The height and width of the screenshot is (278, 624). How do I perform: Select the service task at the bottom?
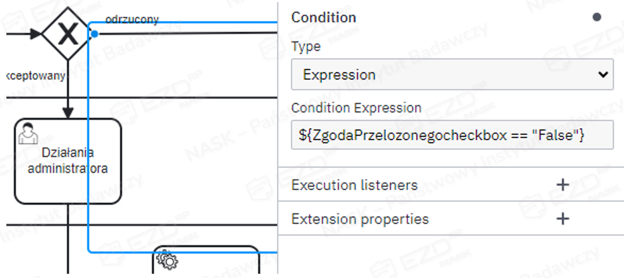tap(212, 263)
